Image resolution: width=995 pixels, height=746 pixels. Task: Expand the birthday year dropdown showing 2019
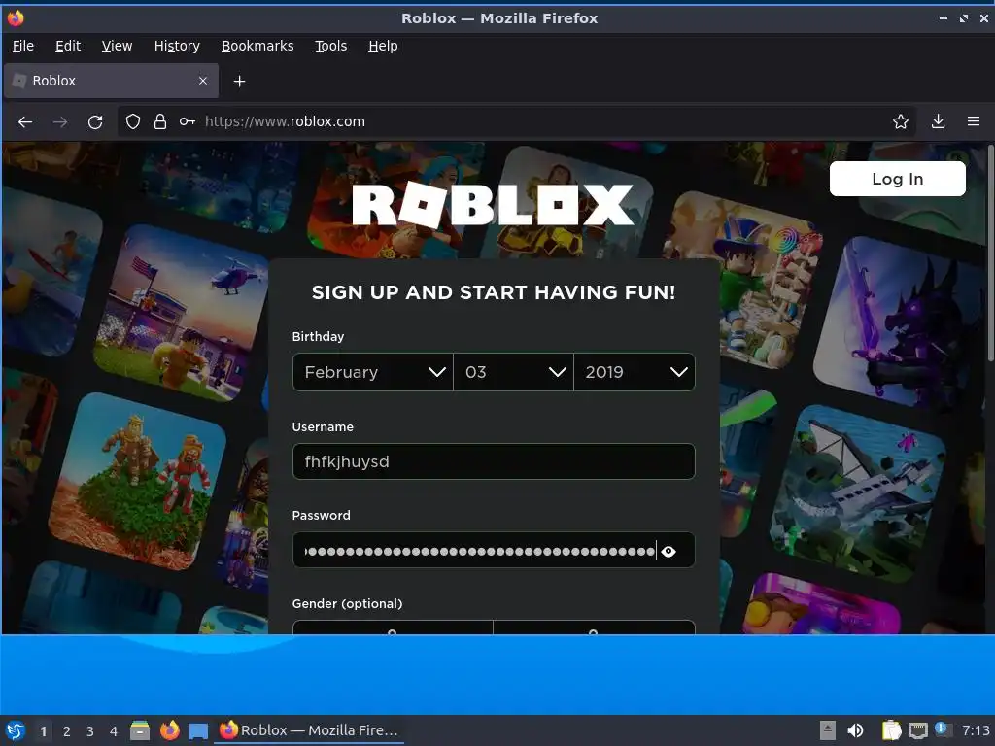point(635,372)
